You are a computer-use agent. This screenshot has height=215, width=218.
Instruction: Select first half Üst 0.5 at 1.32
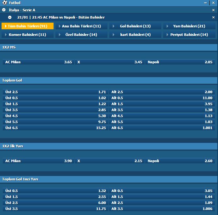(x=55, y=191)
